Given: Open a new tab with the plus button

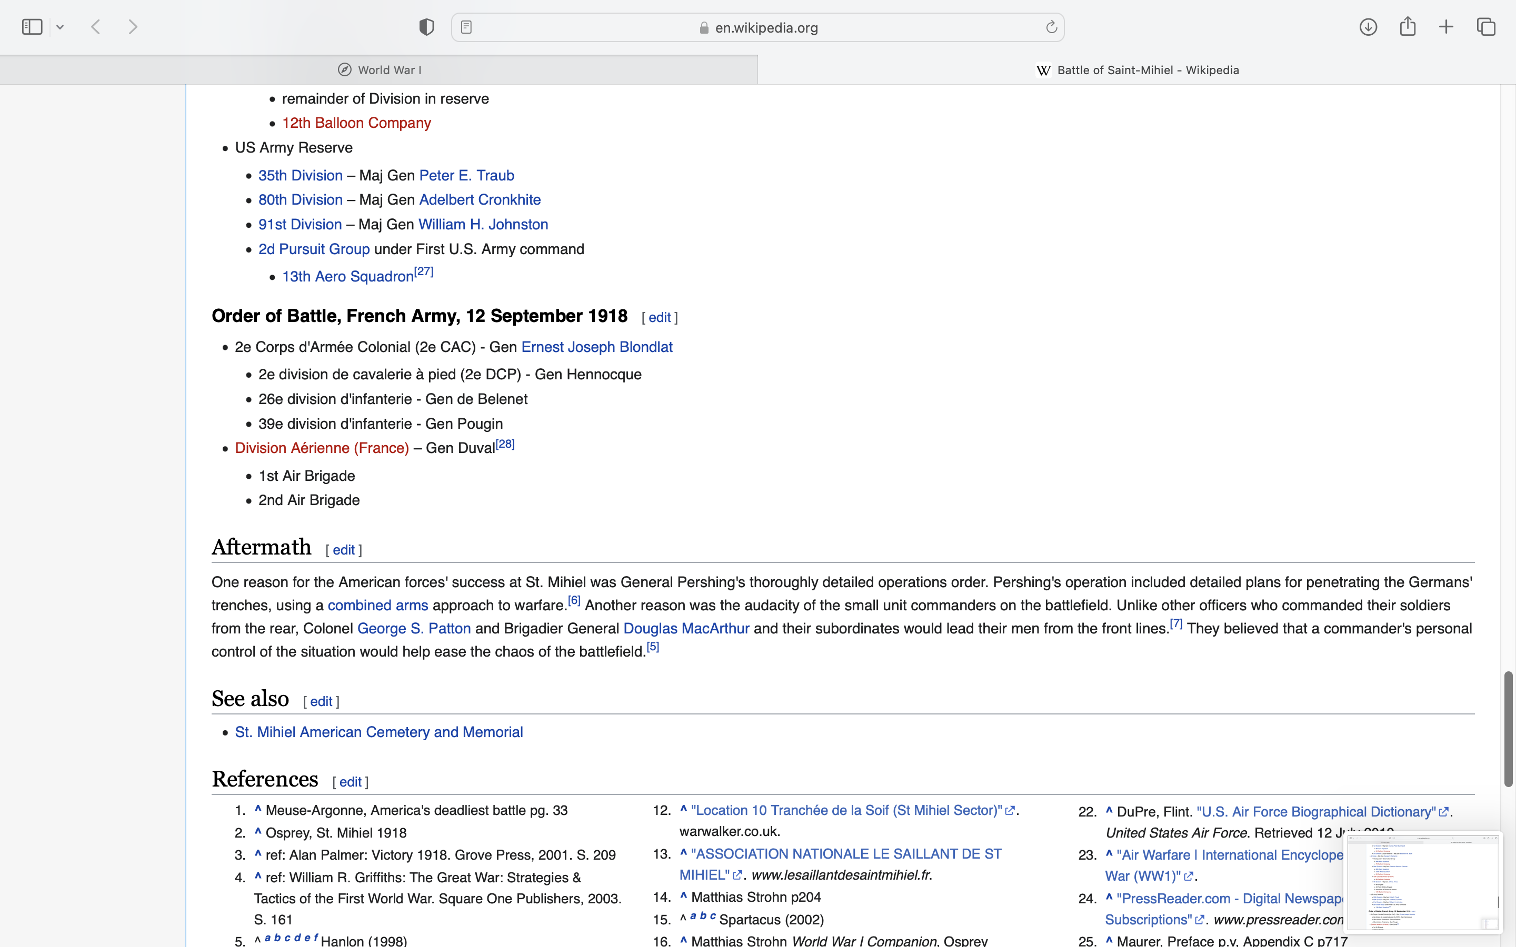Looking at the screenshot, I should (1446, 27).
